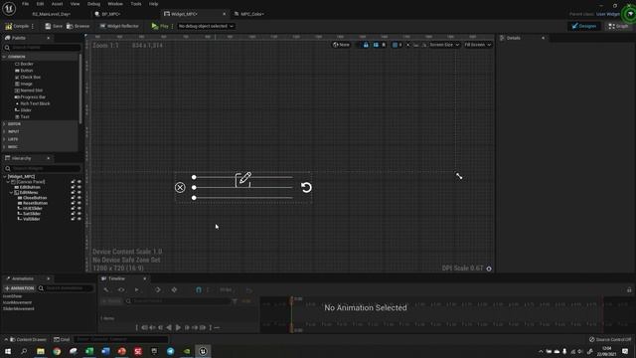Click the add ANIMATION button
The height and width of the screenshot is (358, 636).
tap(19, 288)
